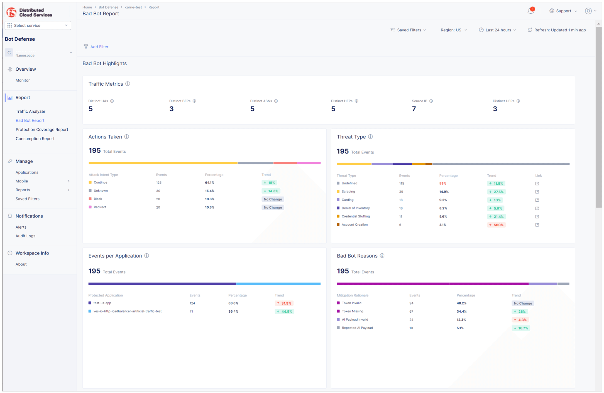Viewport: 604px width, 393px height.
Task: Navigate to Home breadcrumb link
Action: point(87,7)
